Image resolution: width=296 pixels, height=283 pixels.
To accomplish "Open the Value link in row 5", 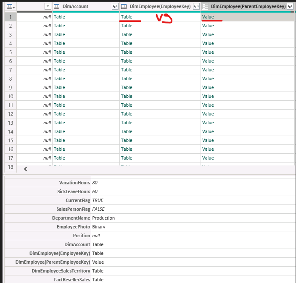I will click(208, 52).
